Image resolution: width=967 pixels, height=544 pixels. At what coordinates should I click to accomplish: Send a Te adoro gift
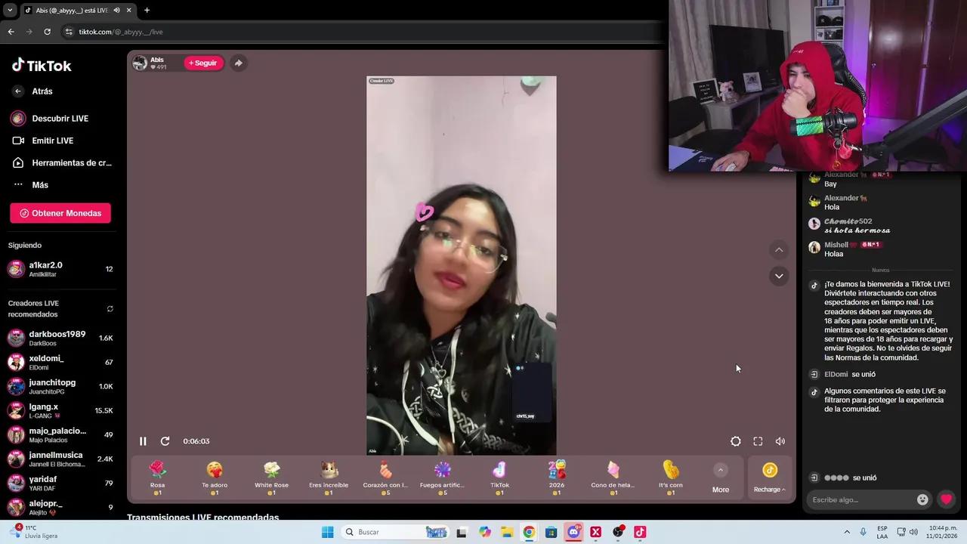click(215, 478)
